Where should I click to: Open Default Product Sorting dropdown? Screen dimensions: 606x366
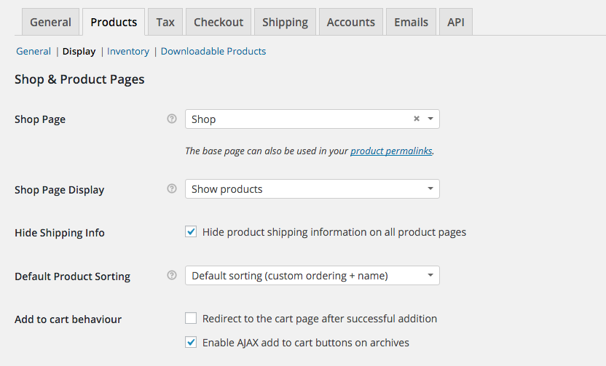[x=312, y=276]
